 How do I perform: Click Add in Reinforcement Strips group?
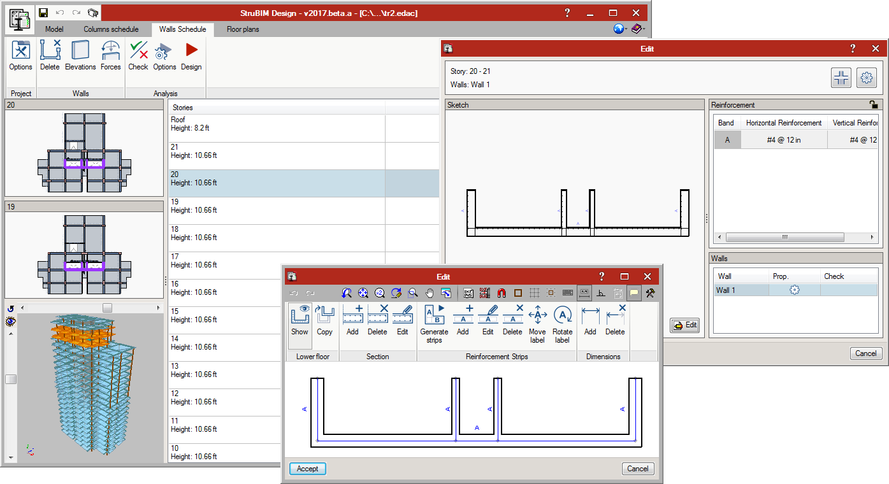coord(463,320)
